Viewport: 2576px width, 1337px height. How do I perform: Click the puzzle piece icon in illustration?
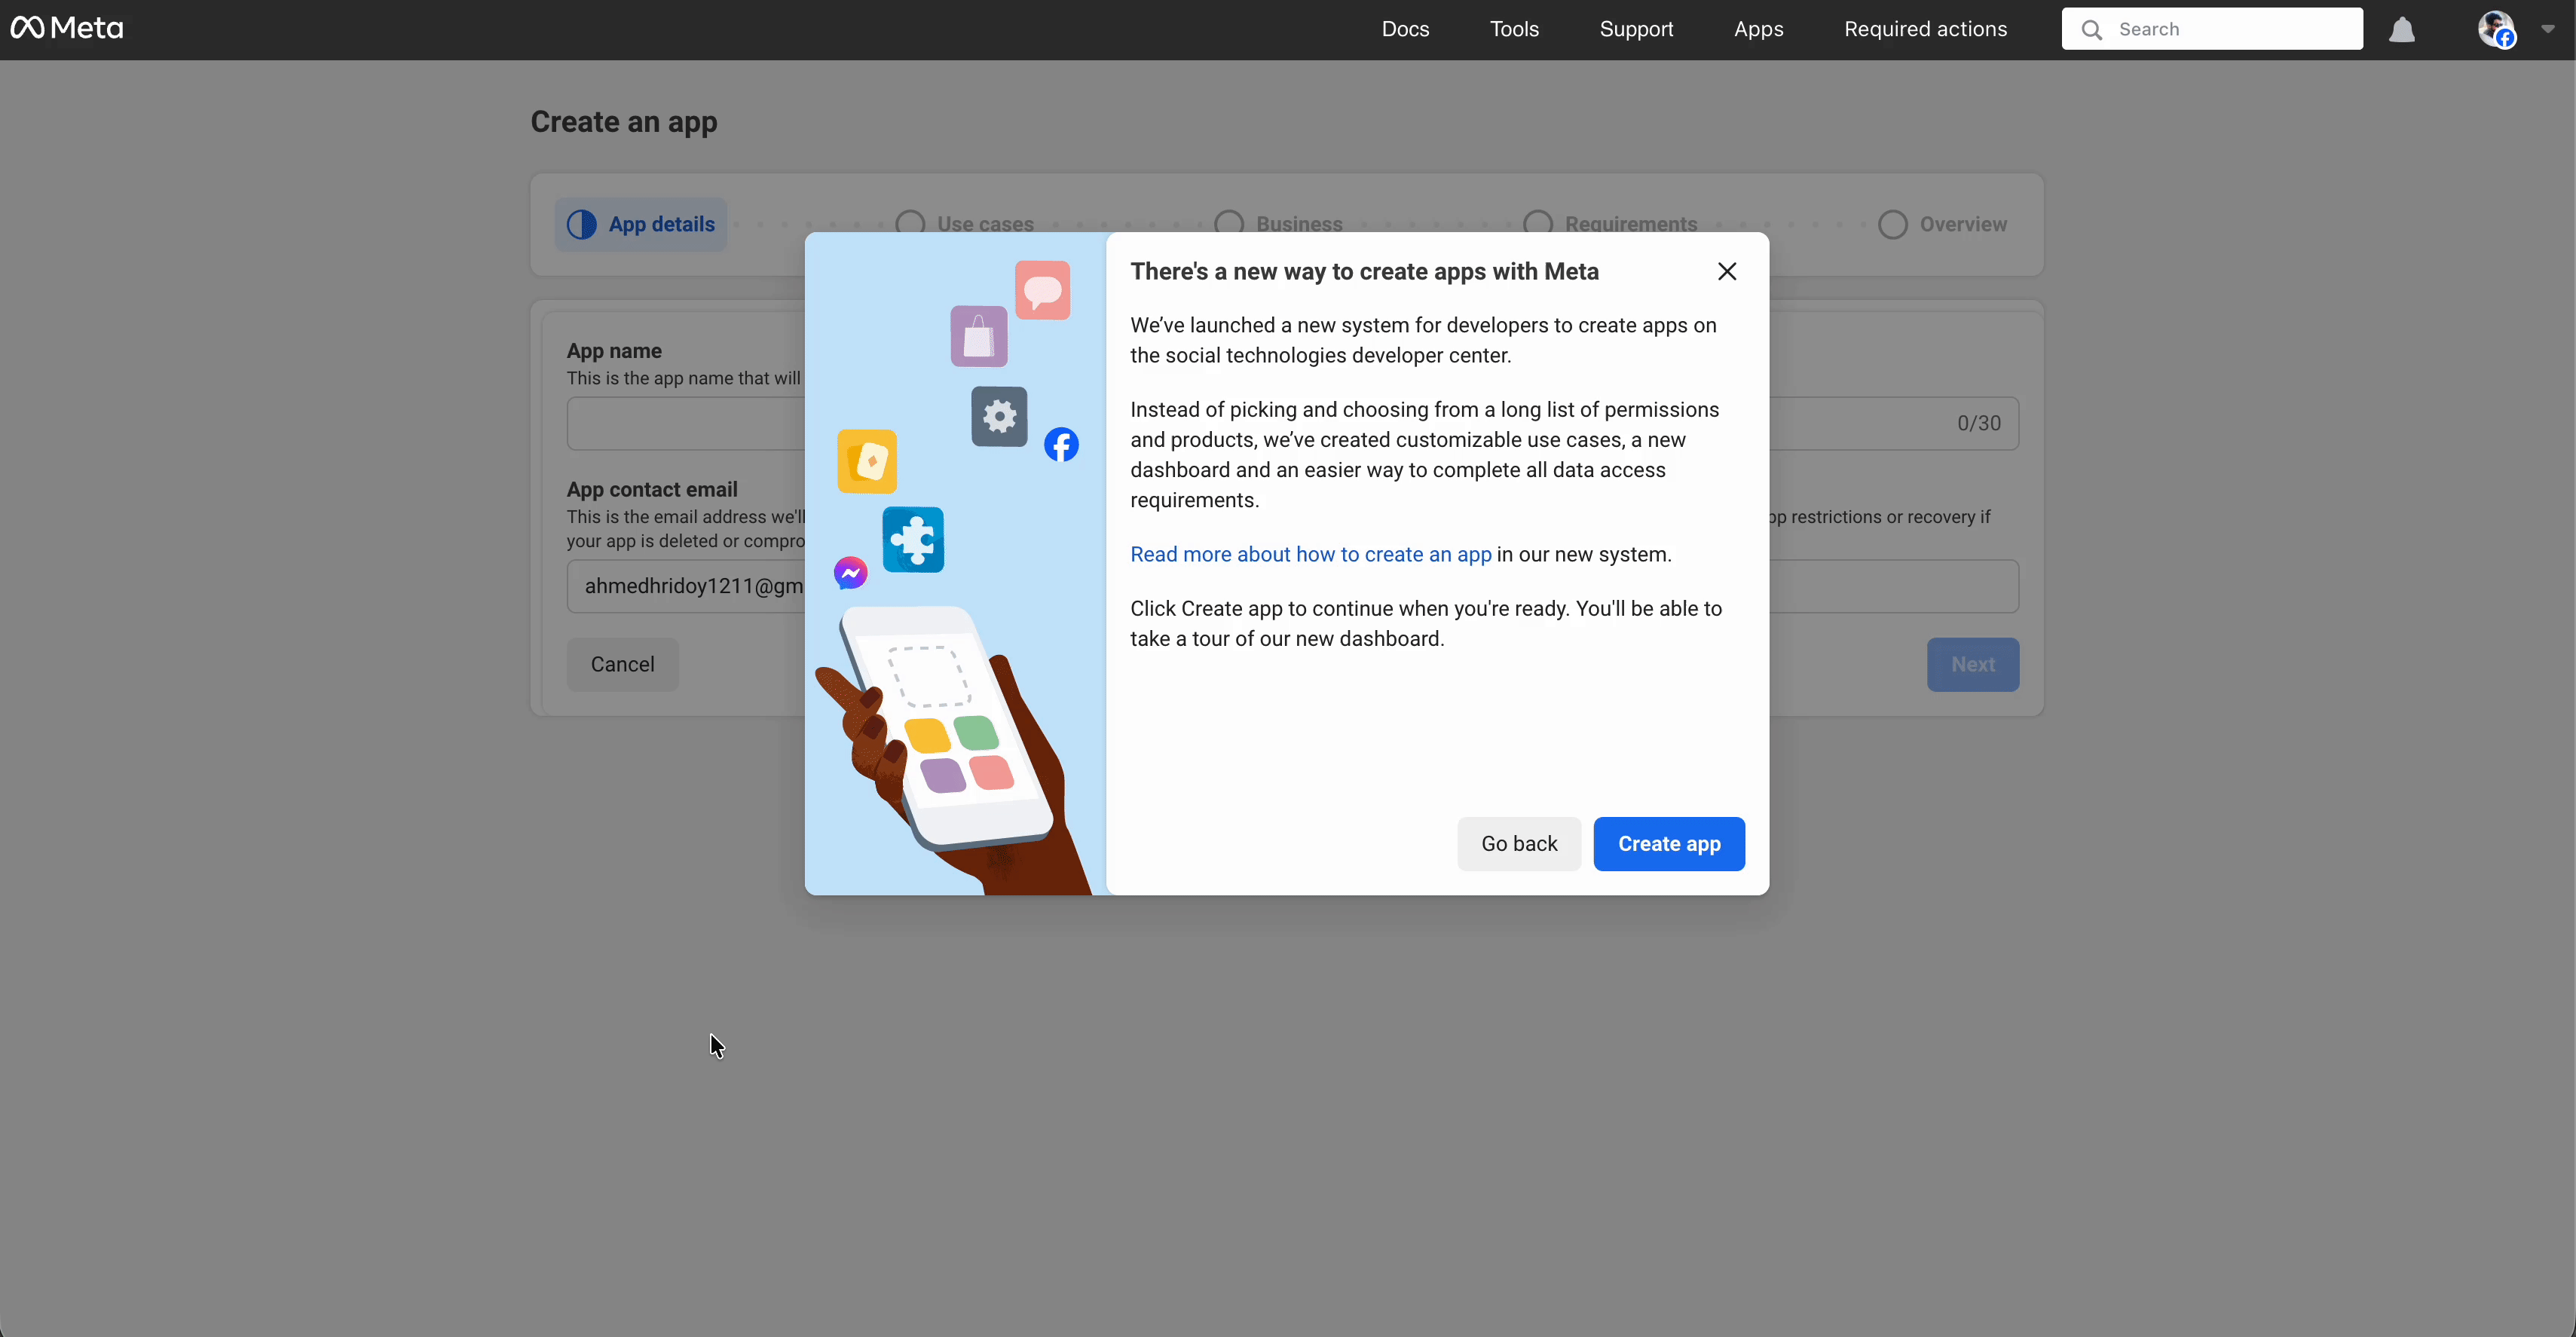[913, 540]
